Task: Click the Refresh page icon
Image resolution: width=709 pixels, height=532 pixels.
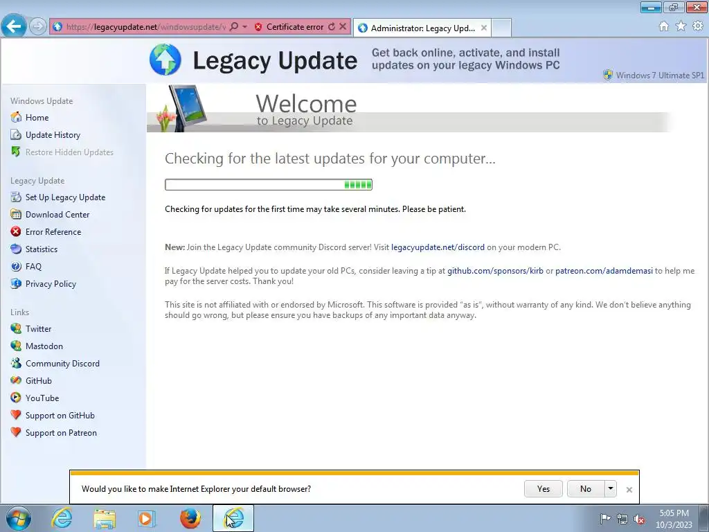Action: tap(332, 27)
